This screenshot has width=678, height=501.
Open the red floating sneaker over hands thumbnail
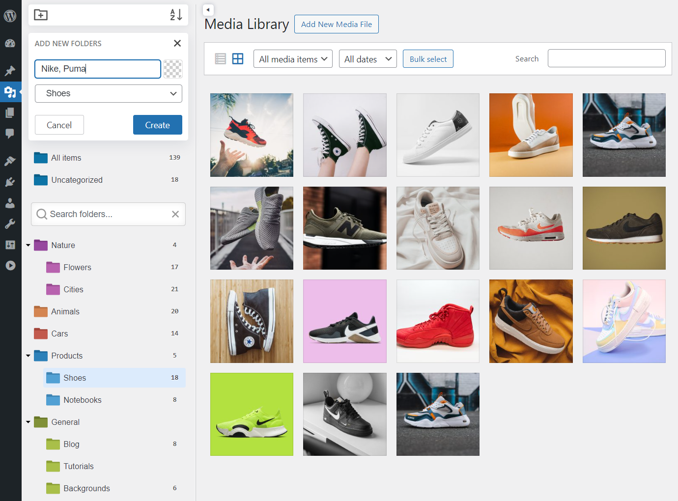coord(252,135)
